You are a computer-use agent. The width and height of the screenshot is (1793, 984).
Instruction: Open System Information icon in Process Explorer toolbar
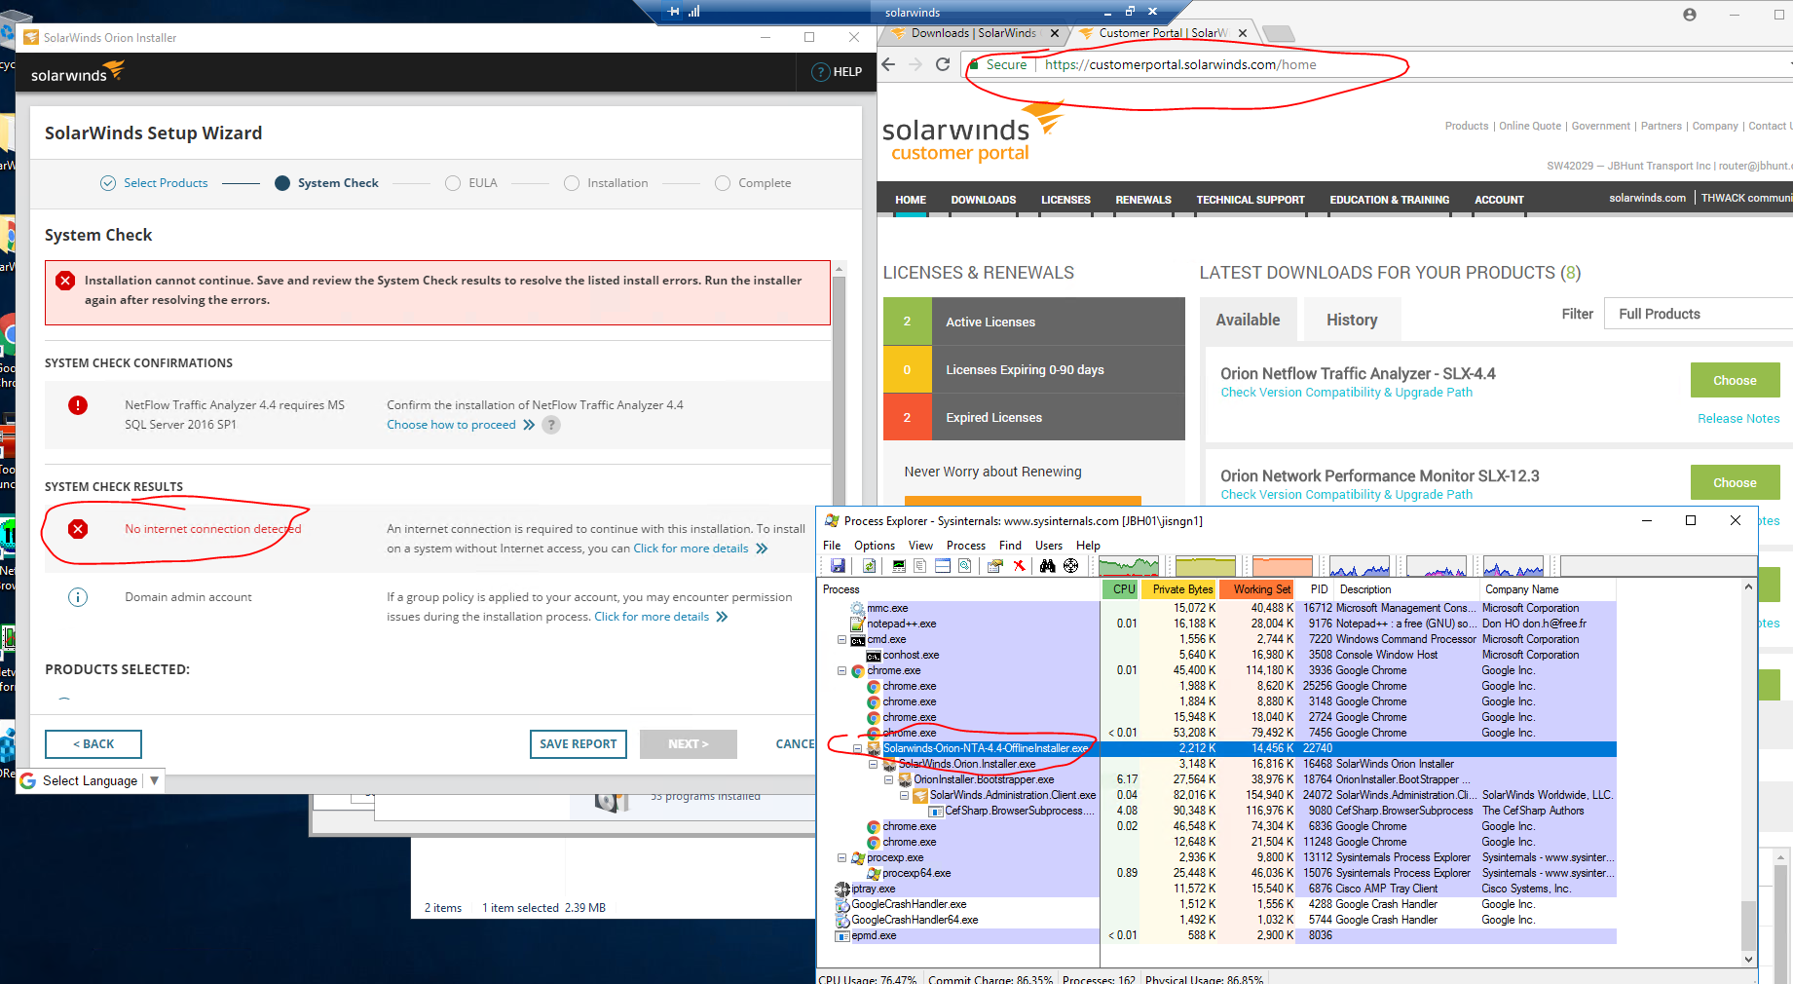click(x=899, y=566)
